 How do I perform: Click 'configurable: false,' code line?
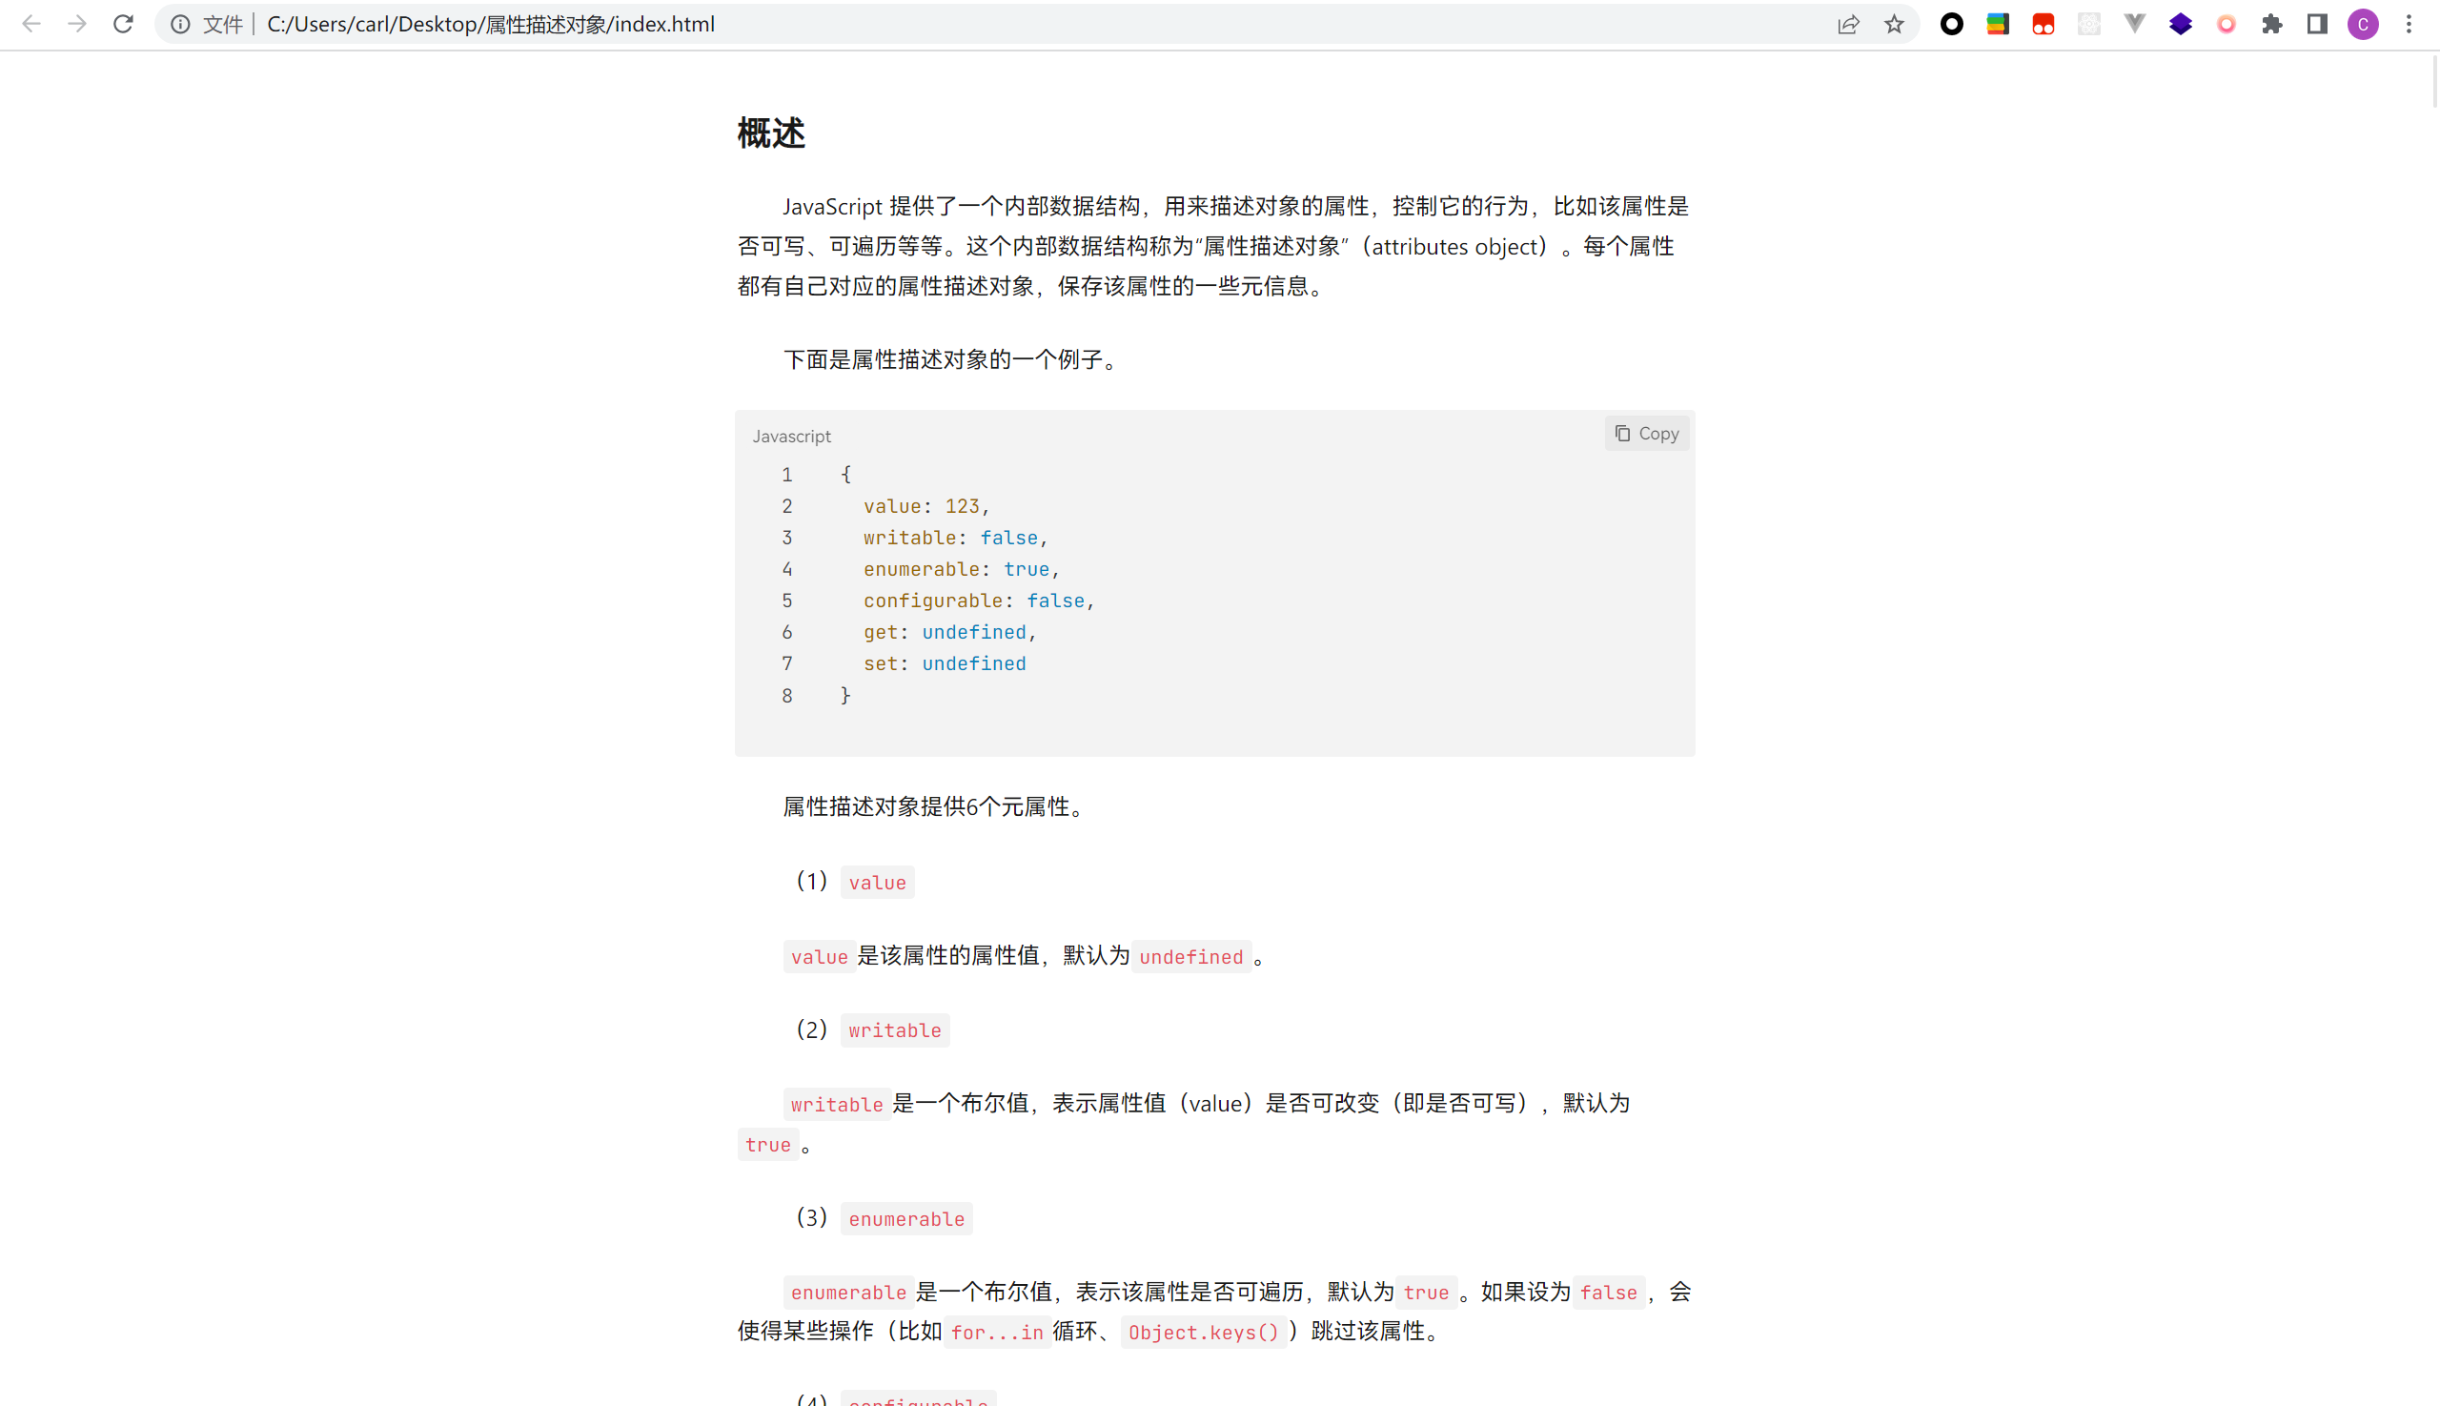click(x=978, y=601)
